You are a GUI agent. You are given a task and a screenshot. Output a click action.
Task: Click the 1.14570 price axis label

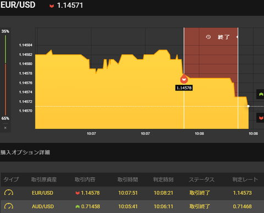coord(26,111)
